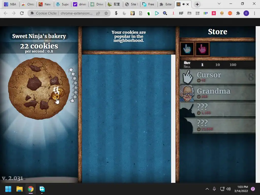260x195 pixels.
Task: Switch to the Free tab
Action: tap(149, 4)
